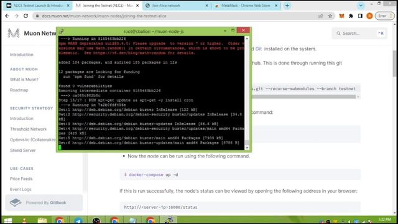Bookmark this page with star icon

tap(330, 16)
